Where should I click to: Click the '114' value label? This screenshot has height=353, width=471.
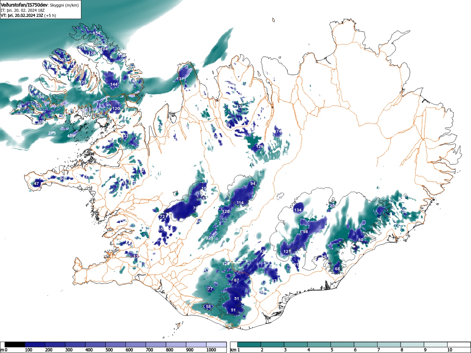pos(240,203)
